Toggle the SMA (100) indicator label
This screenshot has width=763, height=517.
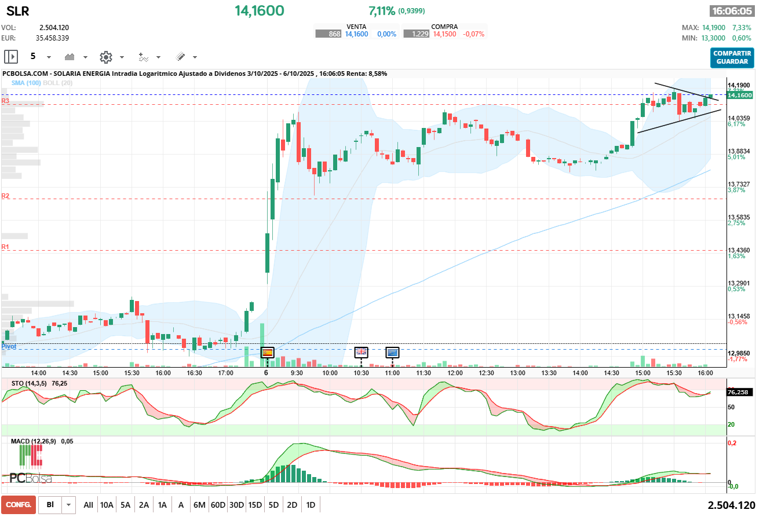pos(26,83)
